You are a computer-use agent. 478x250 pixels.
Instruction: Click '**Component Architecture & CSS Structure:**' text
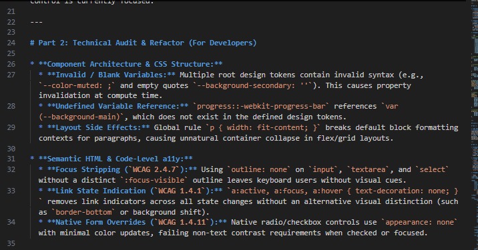click(130, 64)
